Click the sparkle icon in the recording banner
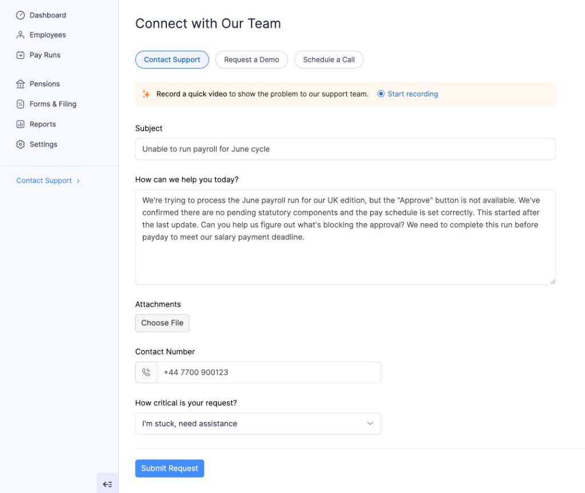The image size is (585, 493). [146, 94]
